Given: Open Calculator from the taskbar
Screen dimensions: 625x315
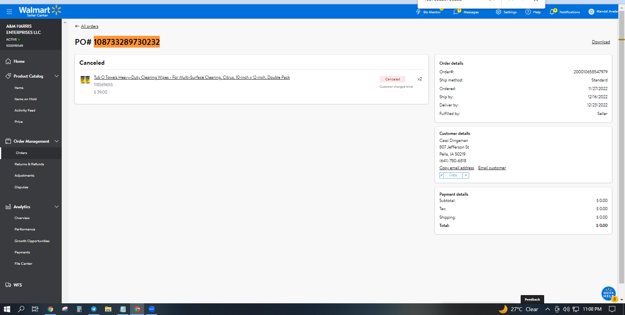Looking at the screenshot, I should (79, 309).
